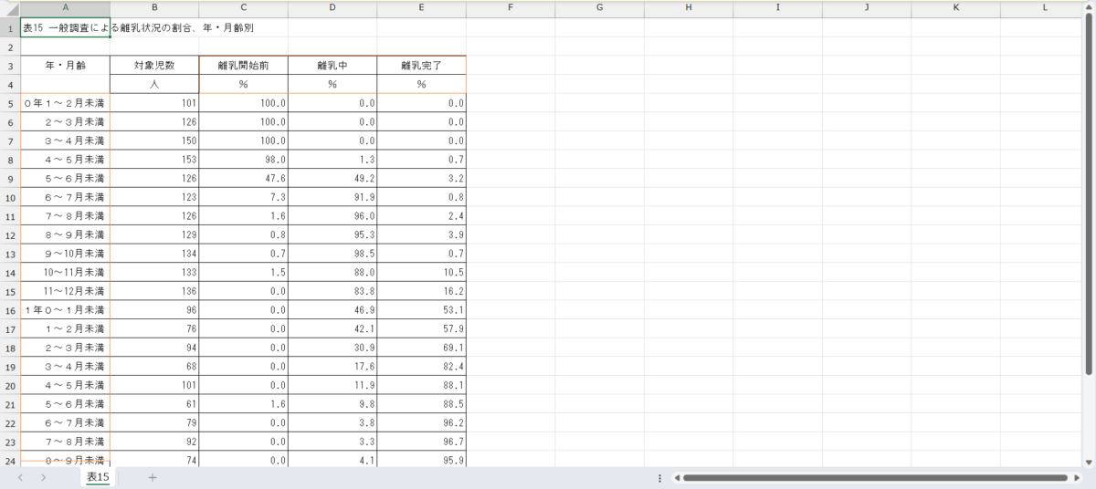Select the 対象児数 header cell

pos(154,66)
